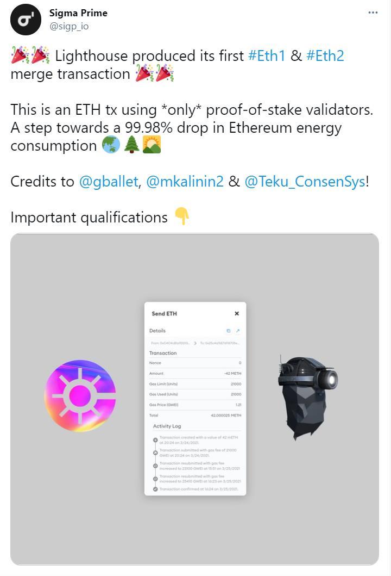Click the gas fee resubmitted circular marker
The width and height of the screenshot is (391, 576).
(155, 464)
